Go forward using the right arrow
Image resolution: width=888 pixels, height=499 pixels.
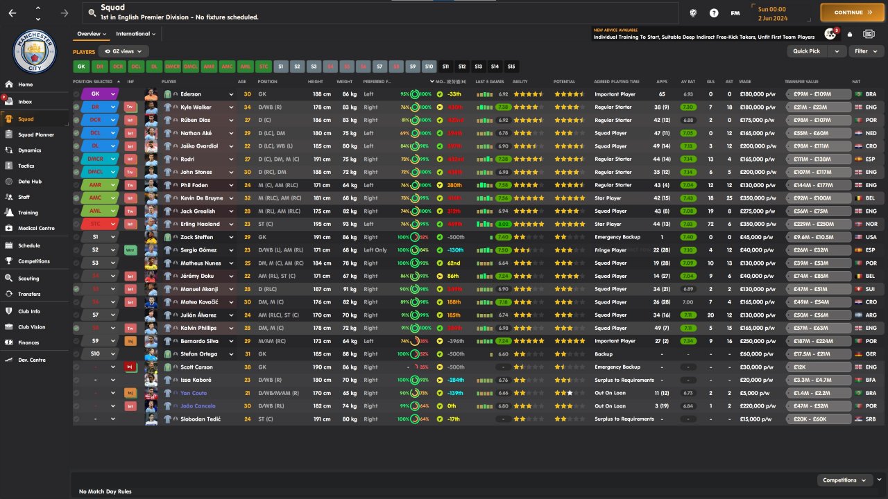pos(65,12)
